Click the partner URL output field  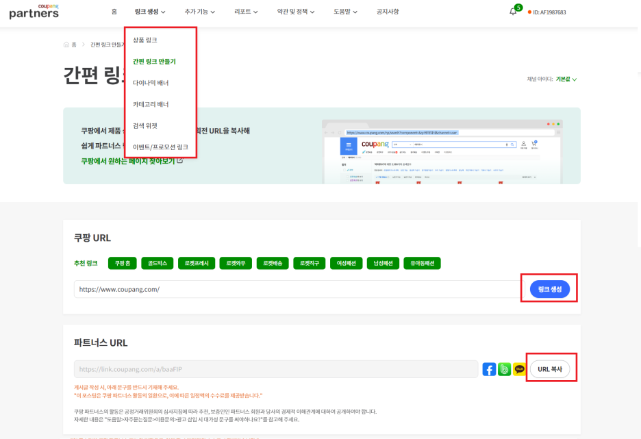click(x=276, y=369)
